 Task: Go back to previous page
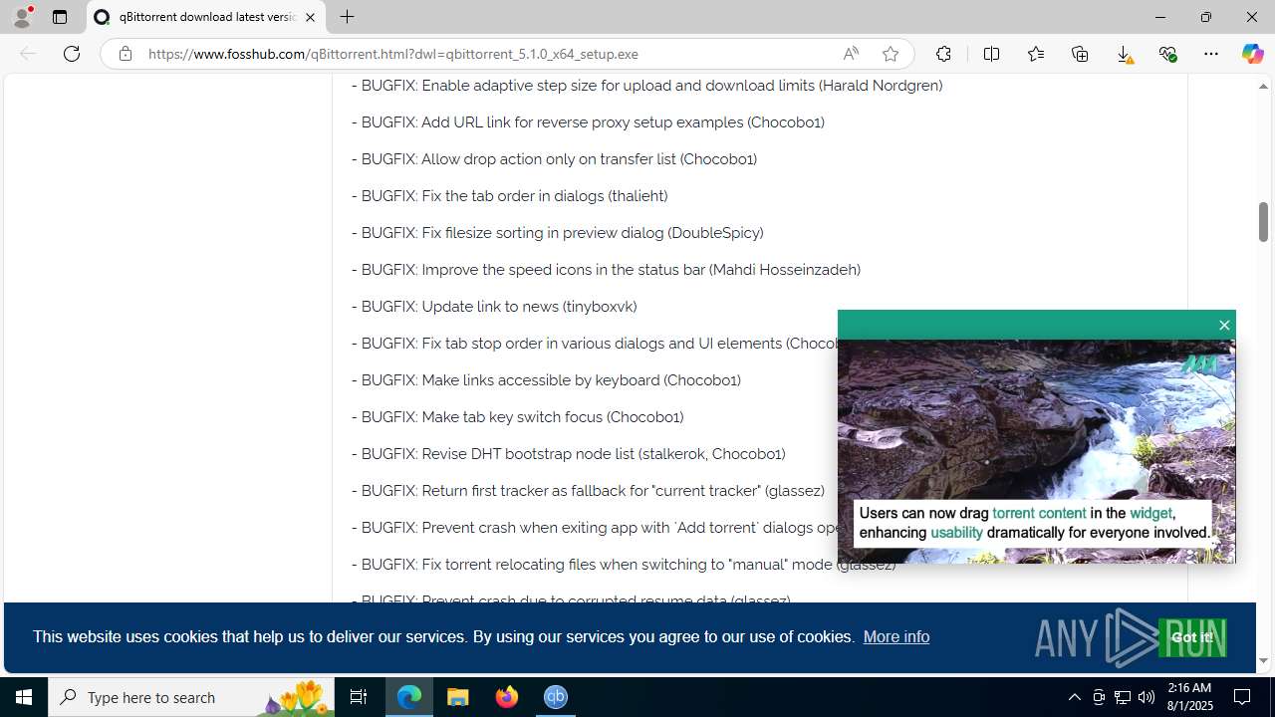tap(28, 54)
